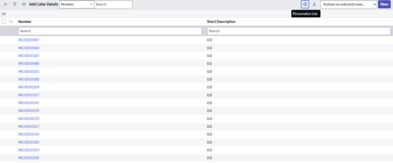This screenshot has width=393, height=163.
Task: Open incident INC0010292
Action: 29,158
